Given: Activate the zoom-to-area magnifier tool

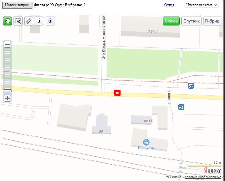Looking at the screenshot, I should click(x=18, y=21).
